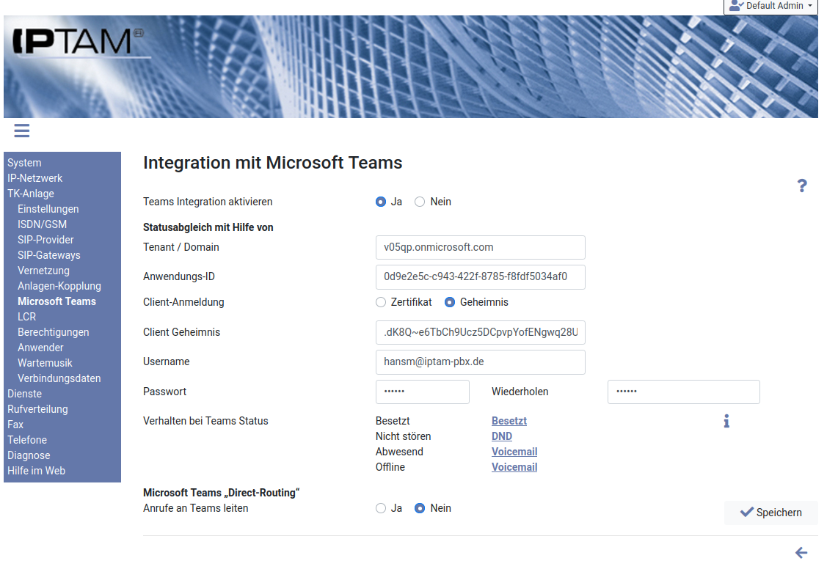Select Zertifikat for Client-Anmeldung
This screenshot has height=569, width=838.
(x=381, y=302)
